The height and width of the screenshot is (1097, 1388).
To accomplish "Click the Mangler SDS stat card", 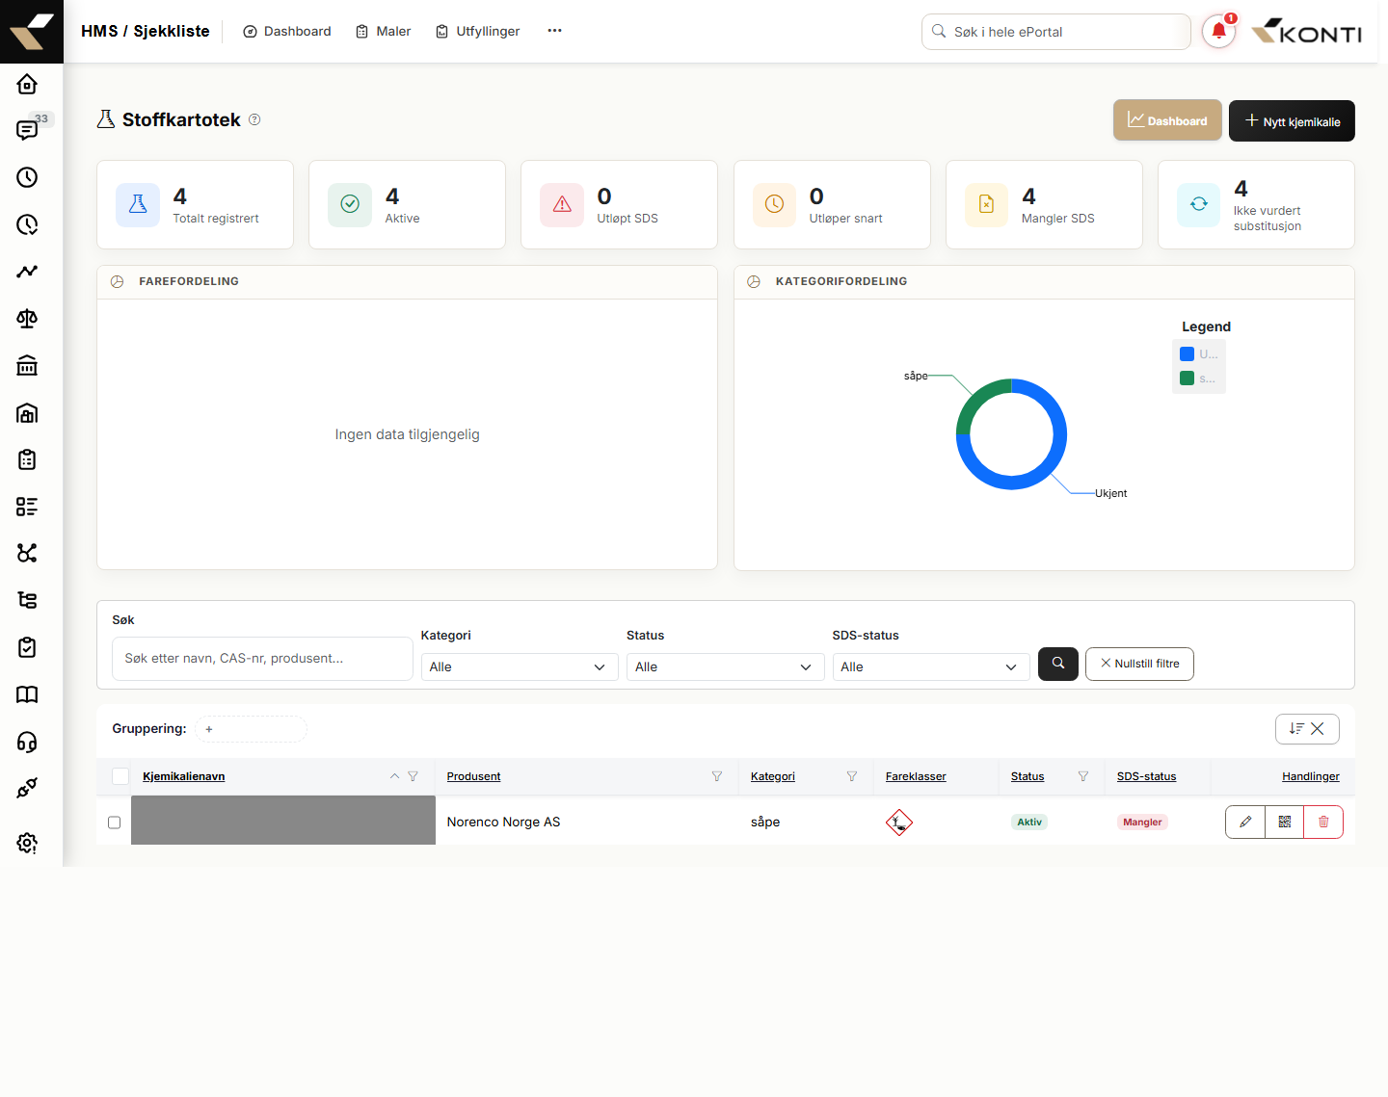I will point(1044,204).
